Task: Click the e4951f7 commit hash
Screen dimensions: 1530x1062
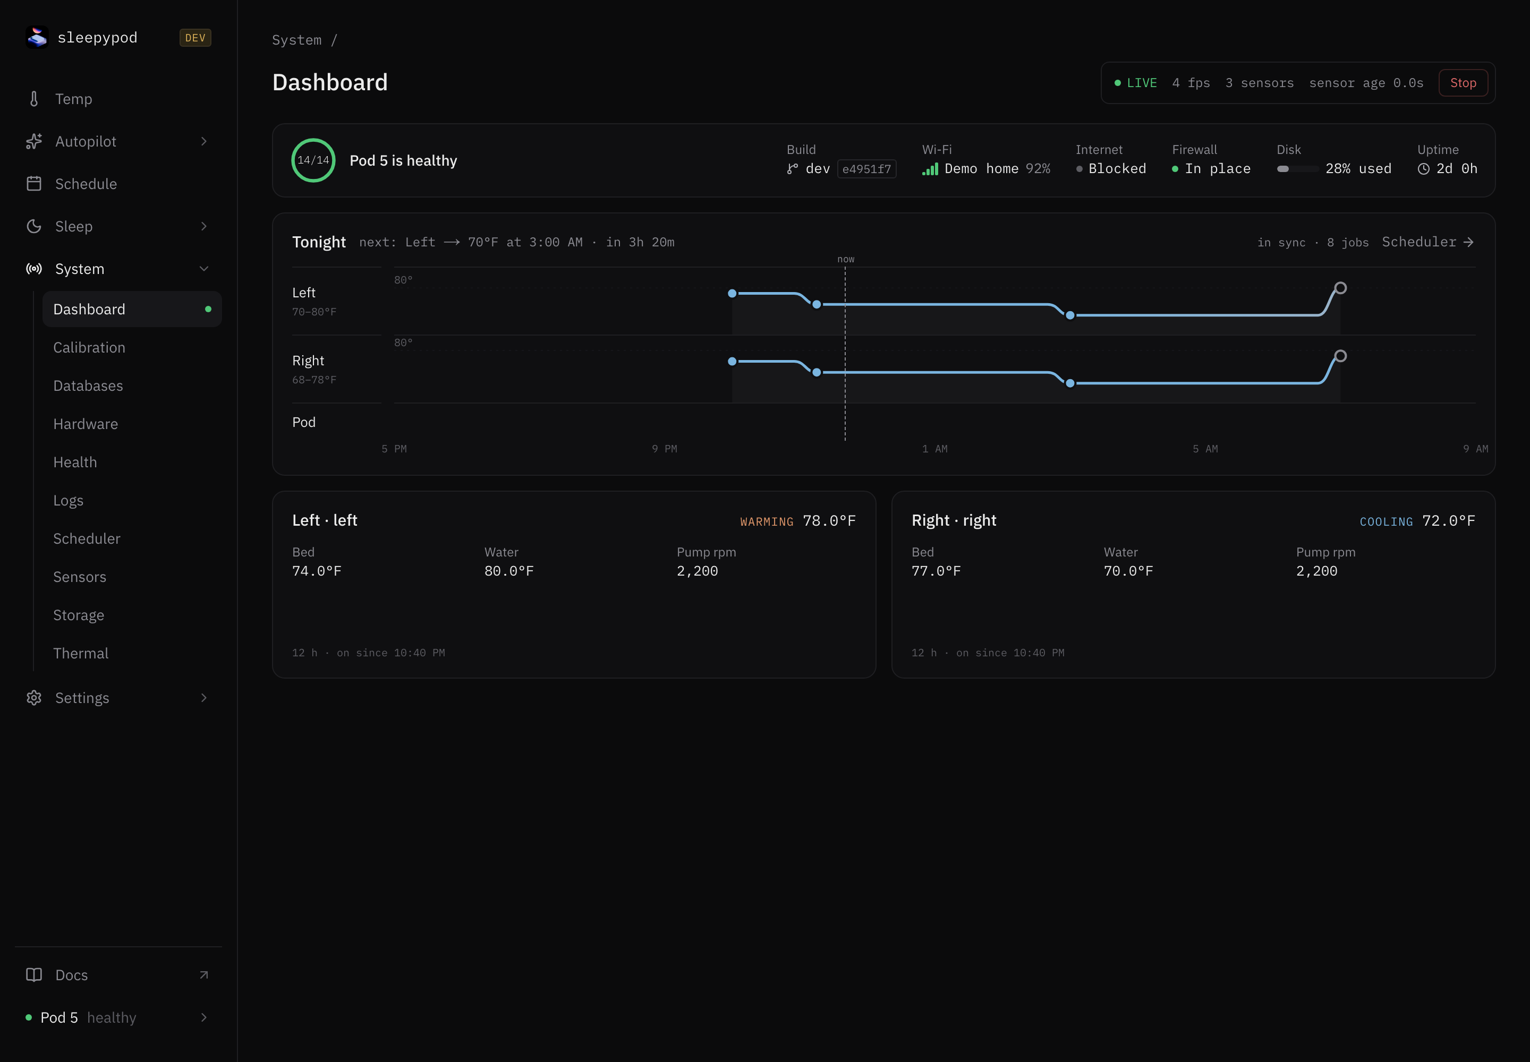Action: tap(866, 169)
